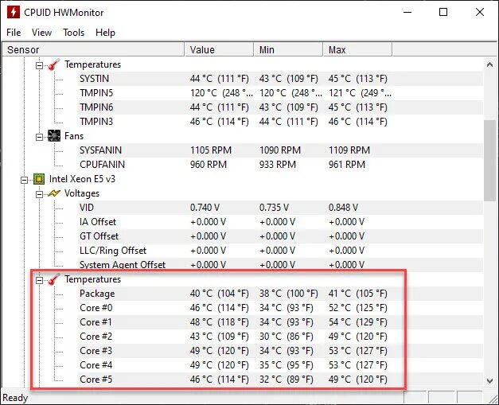Open the File menu
499x405 pixels.
pos(14,33)
